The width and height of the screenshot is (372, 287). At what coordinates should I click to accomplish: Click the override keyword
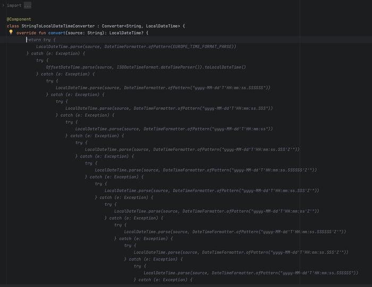coord(26,33)
